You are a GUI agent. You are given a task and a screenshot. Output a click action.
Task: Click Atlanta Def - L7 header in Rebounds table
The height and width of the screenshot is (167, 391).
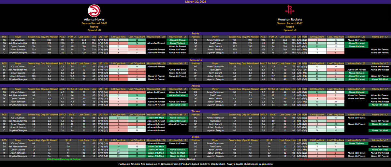point(380,63)
